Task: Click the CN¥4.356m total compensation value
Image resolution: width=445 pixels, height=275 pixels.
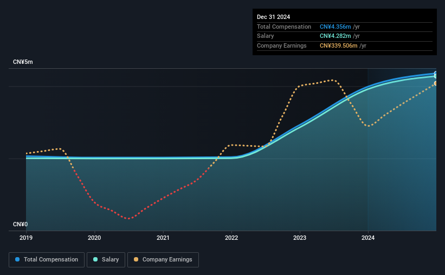Action: [335, 27]
